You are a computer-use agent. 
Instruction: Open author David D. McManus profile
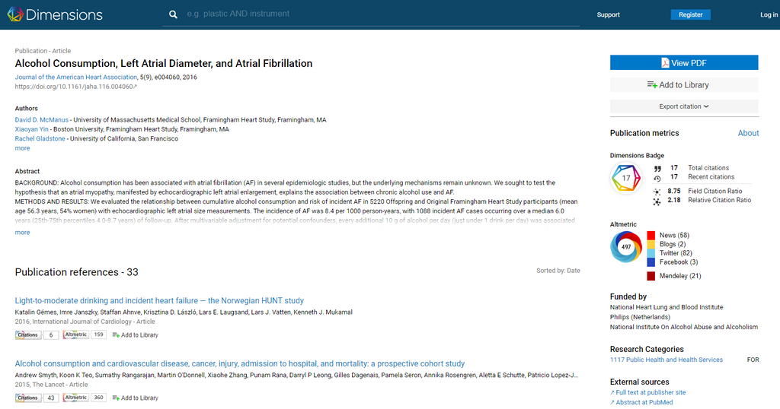43,120
